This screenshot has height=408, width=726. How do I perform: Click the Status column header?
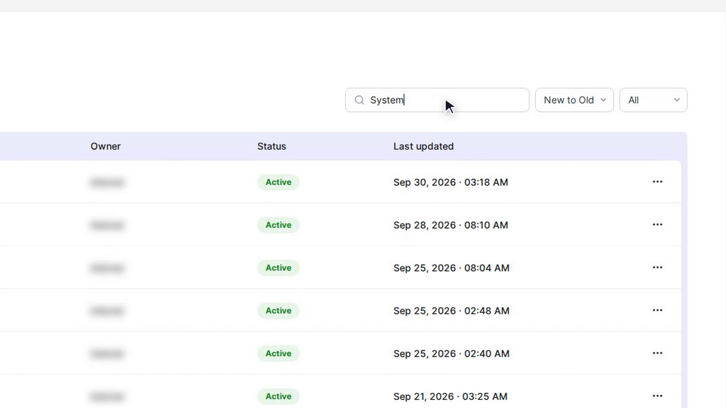[x=271, y=146]
